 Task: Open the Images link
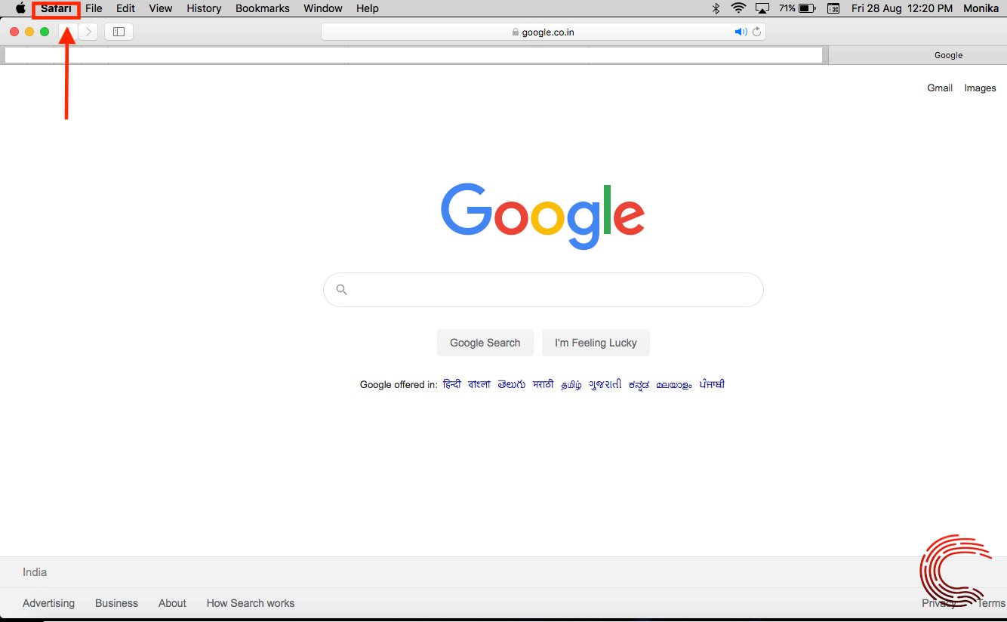pyautogui.click(x=980, y=88)
